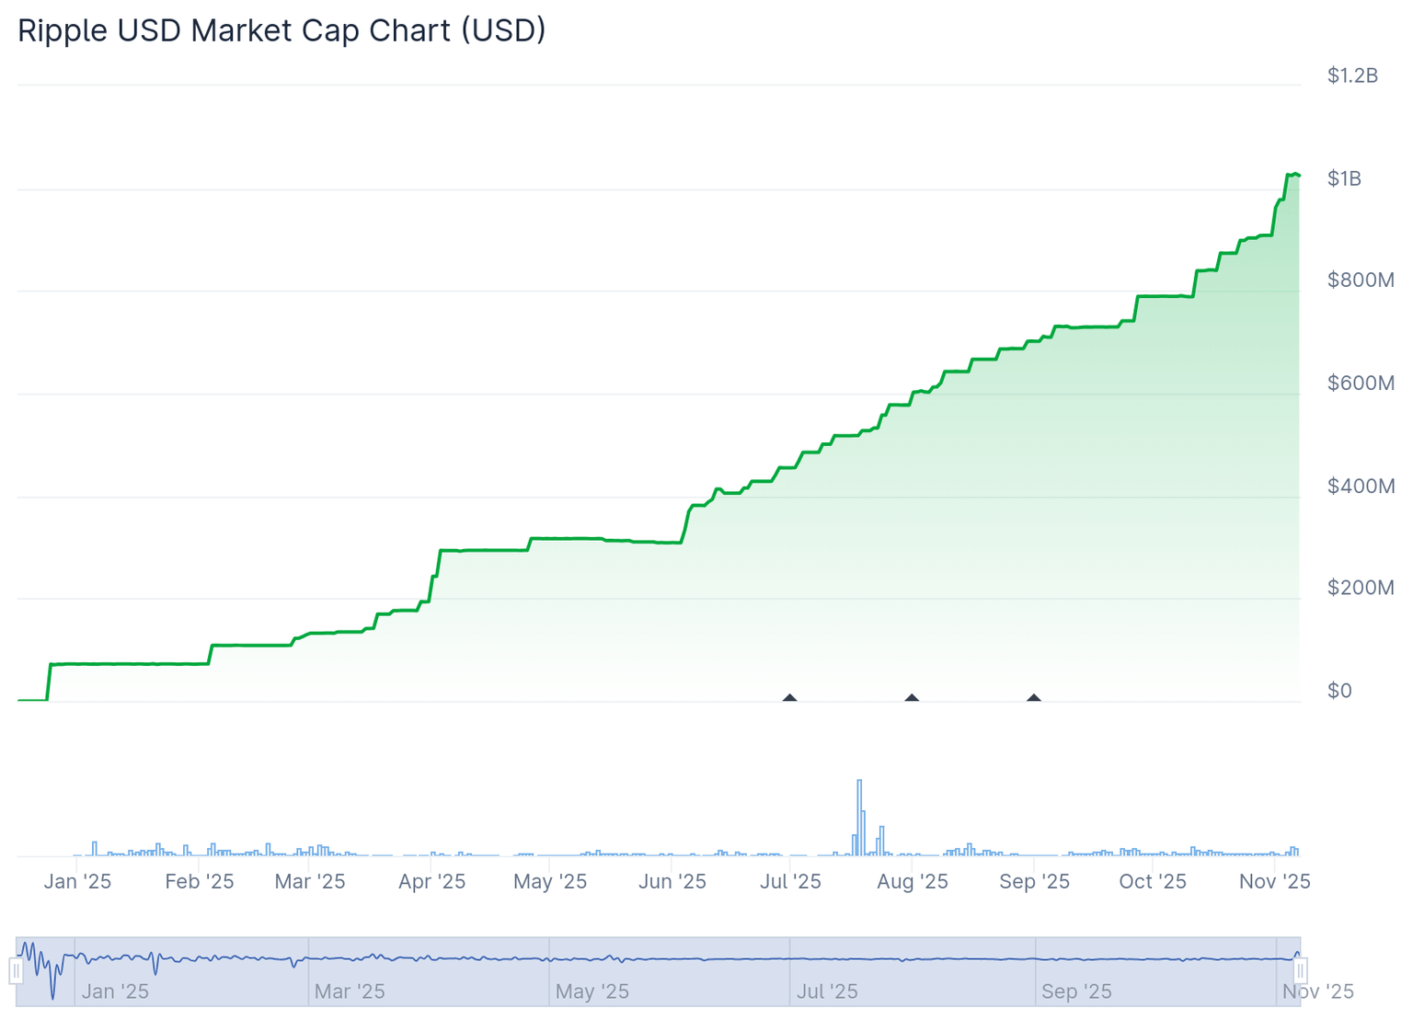This screenshot has width=1413, height=1031.
Task: Click the $800M y-axis label
Action: (1361, 280)
